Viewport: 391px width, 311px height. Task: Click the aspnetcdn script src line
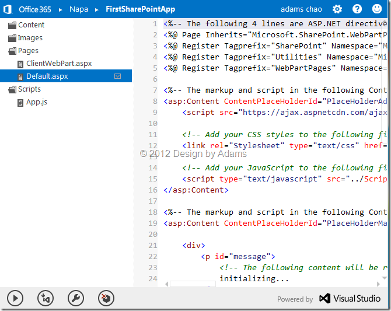pyautogui.click(x=285, y=113)
